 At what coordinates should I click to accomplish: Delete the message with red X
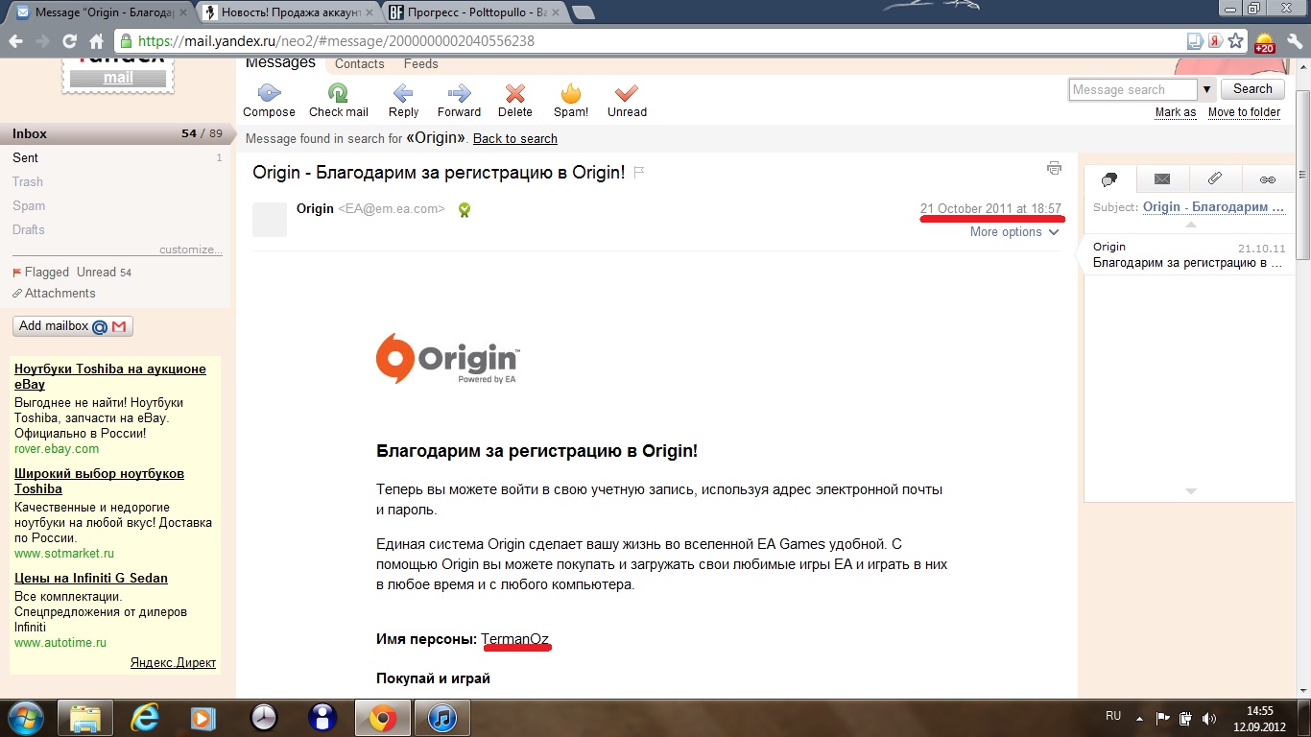tap(515, 94)
